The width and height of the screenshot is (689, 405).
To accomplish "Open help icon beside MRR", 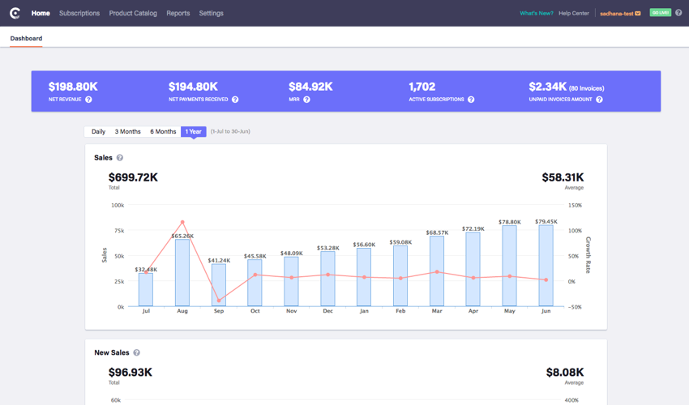I will pos(306,100).
